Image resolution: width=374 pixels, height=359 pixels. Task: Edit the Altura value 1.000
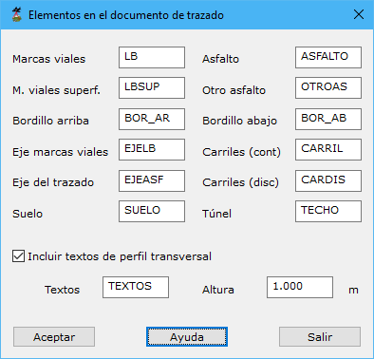(x=300, y=287)
